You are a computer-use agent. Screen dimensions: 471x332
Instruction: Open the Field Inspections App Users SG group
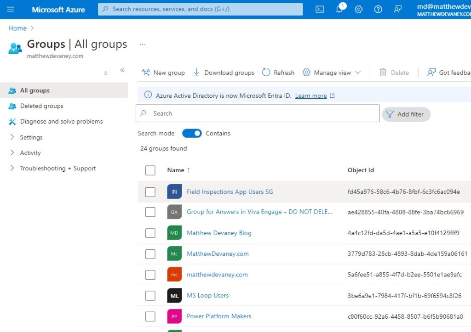coord(230,191)
